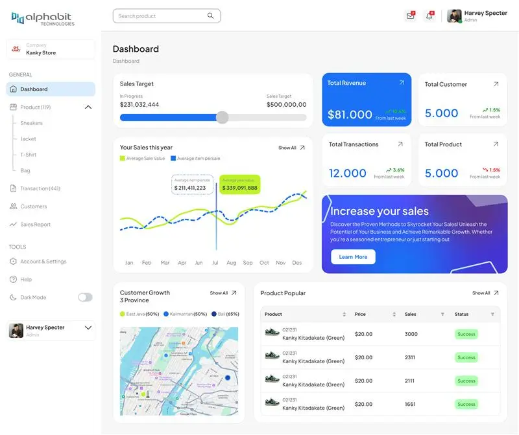Click Show All in Product Popular
519x435 pixels.
[x=485, y=293]
